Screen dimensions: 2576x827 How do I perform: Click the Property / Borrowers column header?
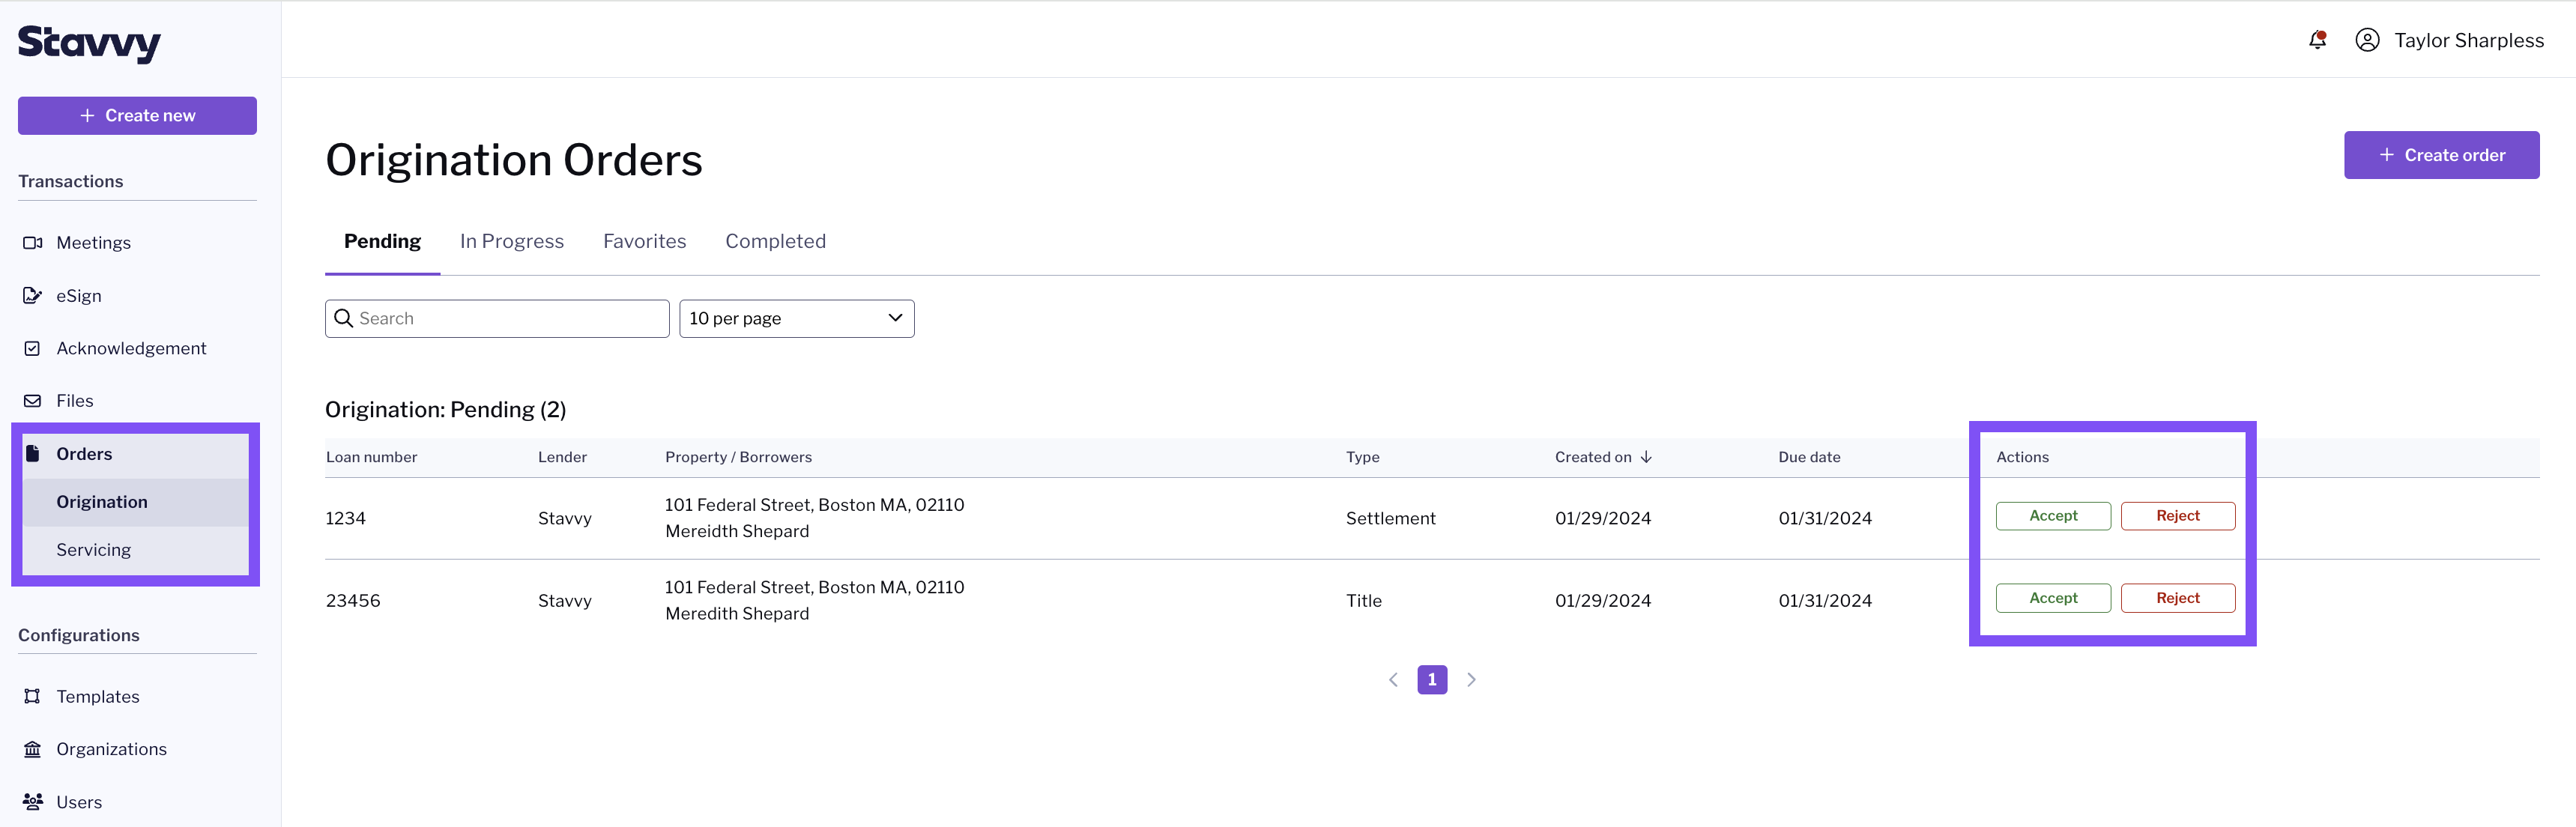738,457
